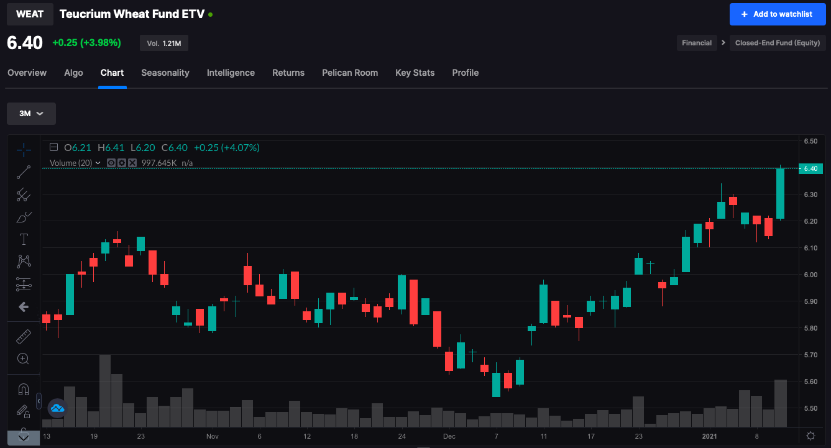Viewport: 831px width, 448px height.
Task: Select the text annotation tool
Action: coord(24,239)
